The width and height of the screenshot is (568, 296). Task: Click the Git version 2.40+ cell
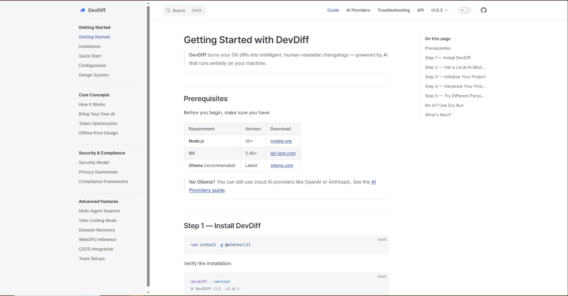click(x=253, y=153)
